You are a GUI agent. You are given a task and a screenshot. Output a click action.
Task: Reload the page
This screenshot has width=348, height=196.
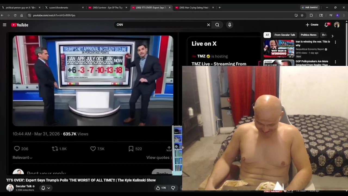tap(15, 15)
